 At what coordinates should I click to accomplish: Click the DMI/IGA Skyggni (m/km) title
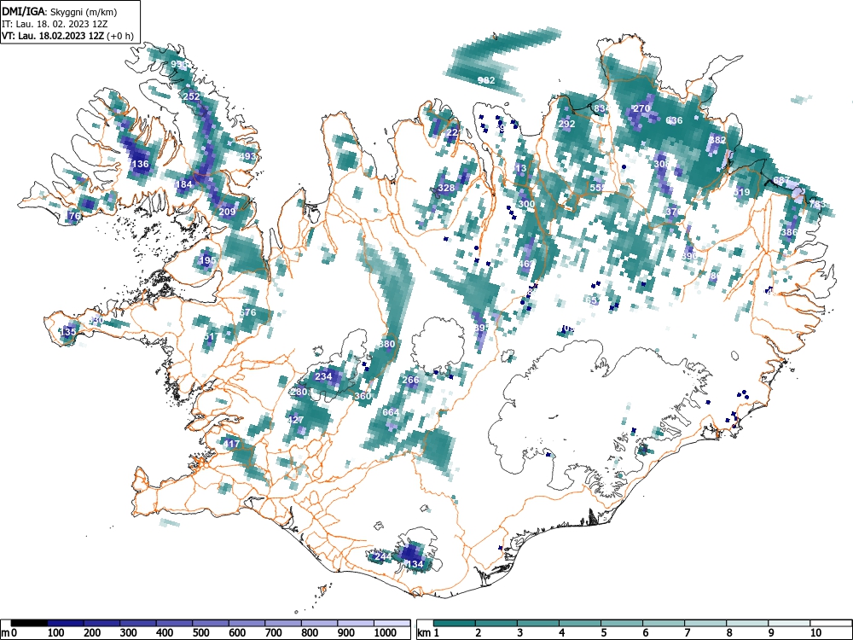[60, 12]
